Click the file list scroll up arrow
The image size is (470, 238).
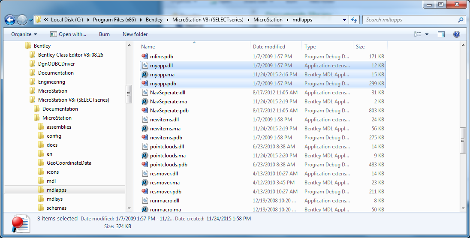pyautogui.click(x=463, y=45)
